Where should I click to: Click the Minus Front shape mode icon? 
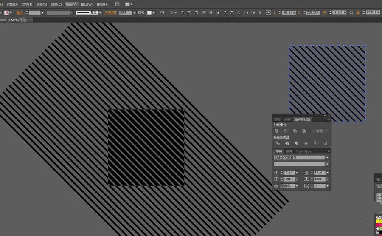coord(286,131)
